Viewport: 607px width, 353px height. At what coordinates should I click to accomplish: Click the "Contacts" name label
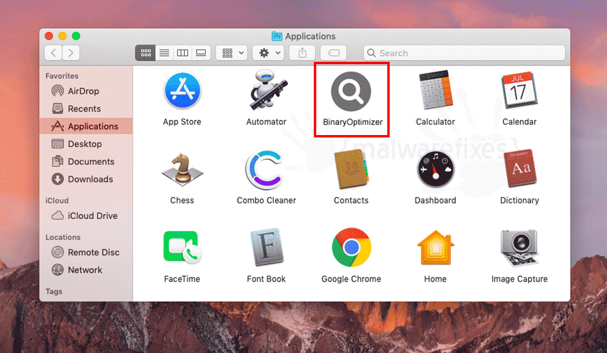click(351, 200)
